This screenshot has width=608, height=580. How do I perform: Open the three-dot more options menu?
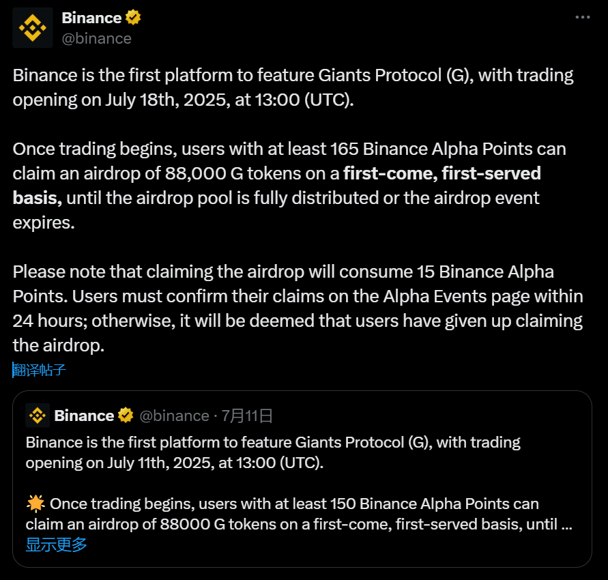click(x=582, y=17)
